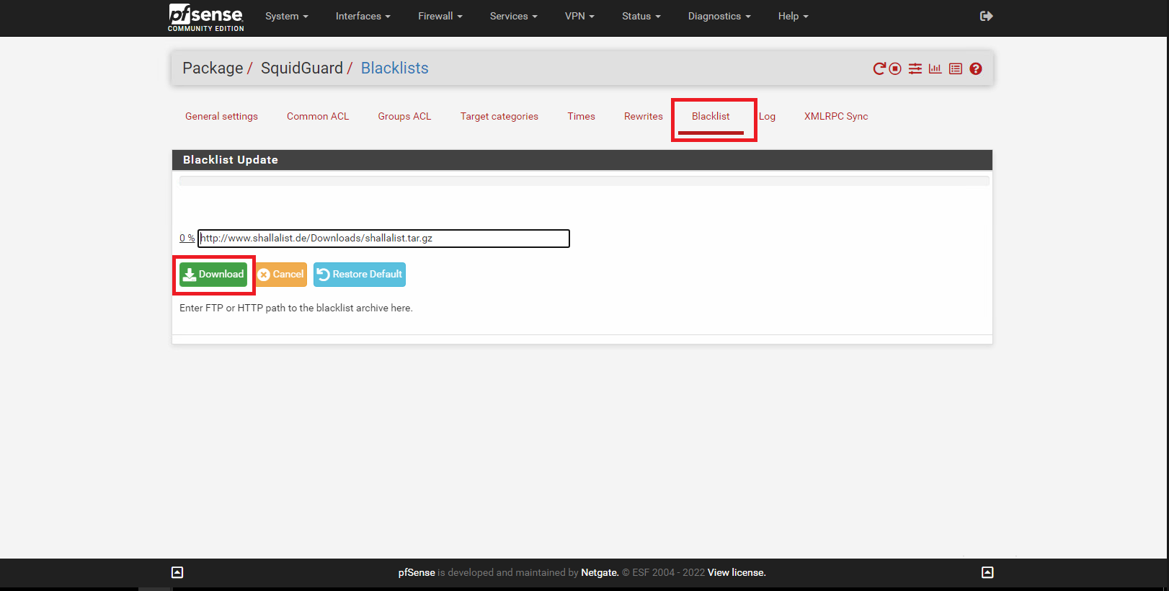Click the right footer scroll-to-top icon
The width and height of the screenshot is (1169, 591).
tap(987, 572)
